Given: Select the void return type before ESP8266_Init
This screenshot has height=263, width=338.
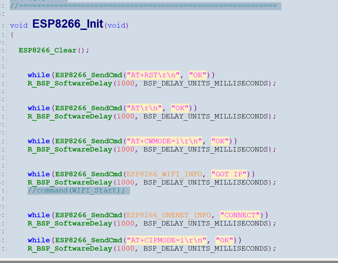Looking at the screenshot, I should click(x=19, y=25).
